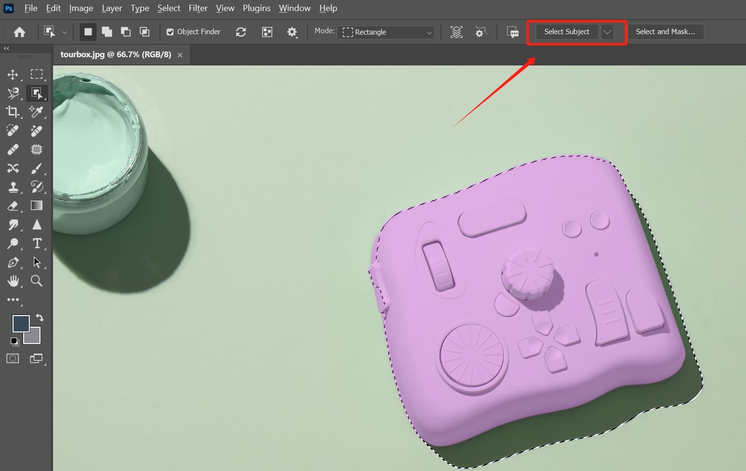Toggle the Object Finder checkbox

[170, 32]
